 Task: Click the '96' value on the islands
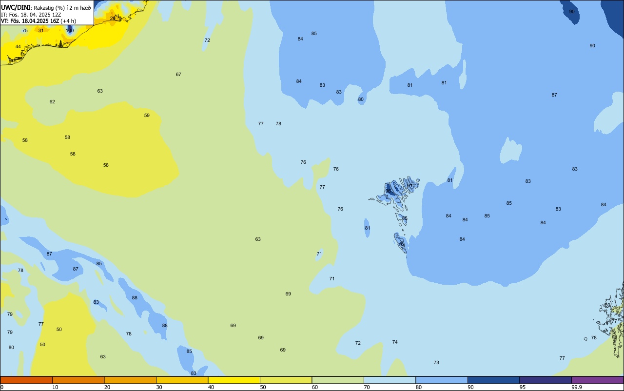[389, 191]
